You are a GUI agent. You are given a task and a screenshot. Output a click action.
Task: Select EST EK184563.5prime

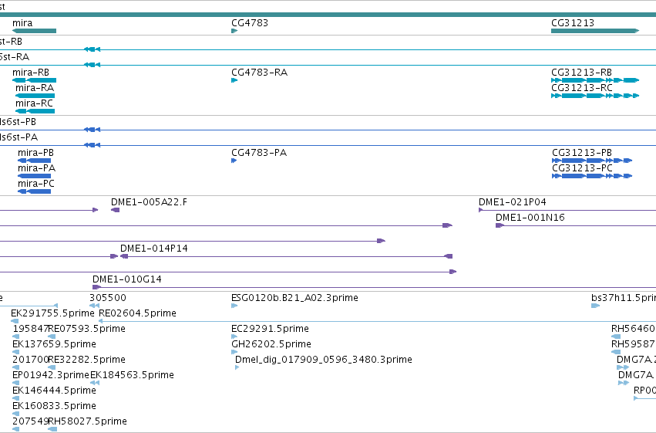pos(95,382)
